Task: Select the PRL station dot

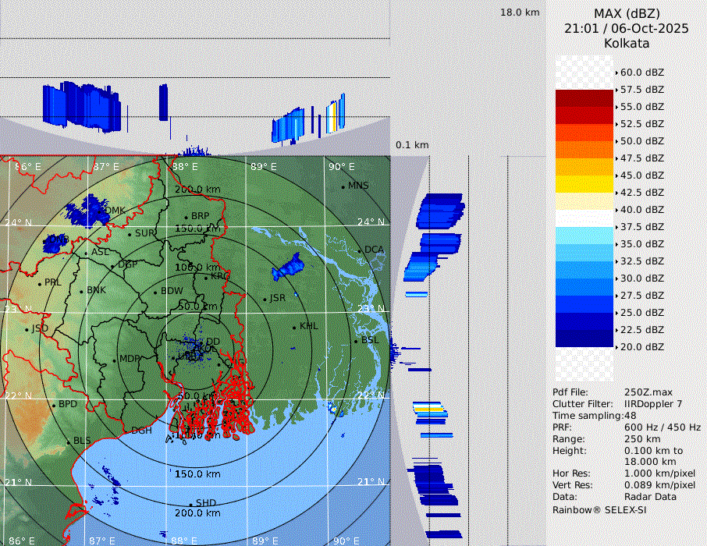Action: [39, 283]
